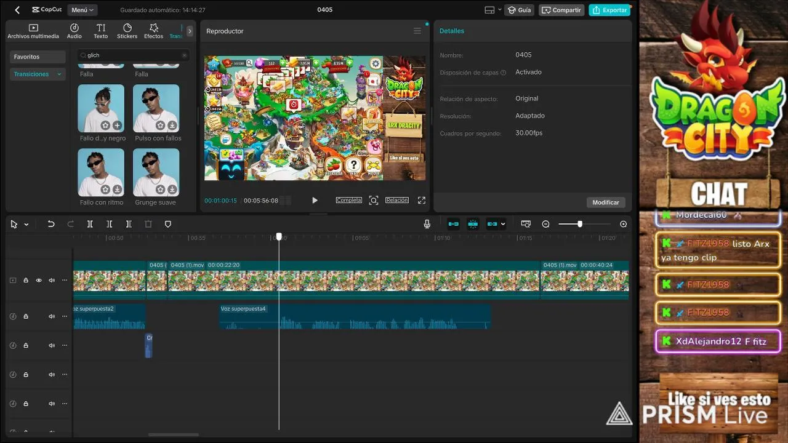
Task: Click the 'glich' search field
Action: tap(134, 55)
